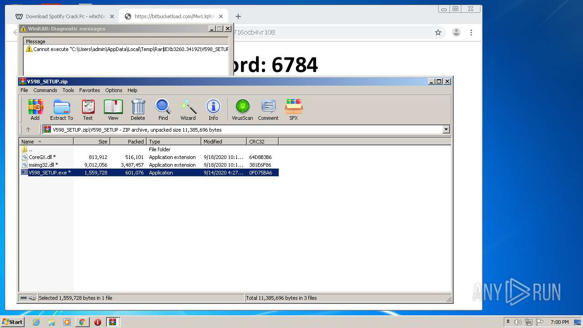This screenshot has width=583, height=328.
Task: Open new Chrome tab with plus
Action: [238, 16]
